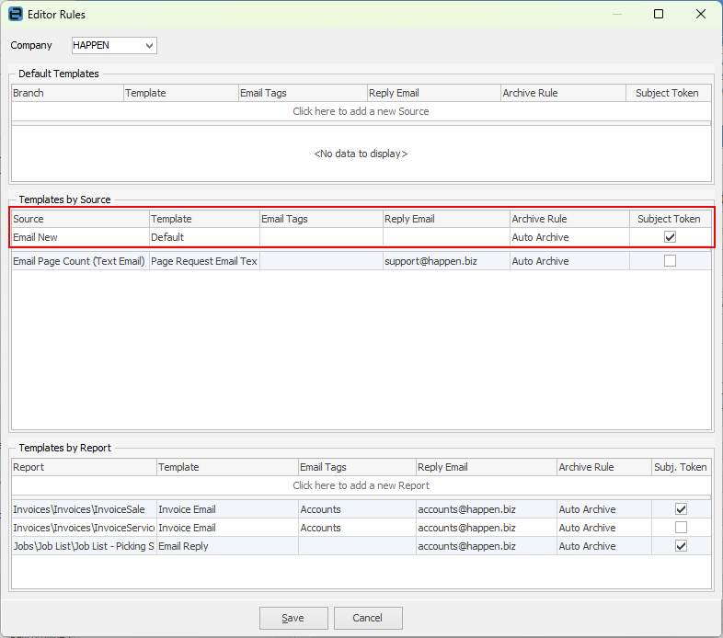Click 'Click here to add a new Report' row

coord(361,485)
